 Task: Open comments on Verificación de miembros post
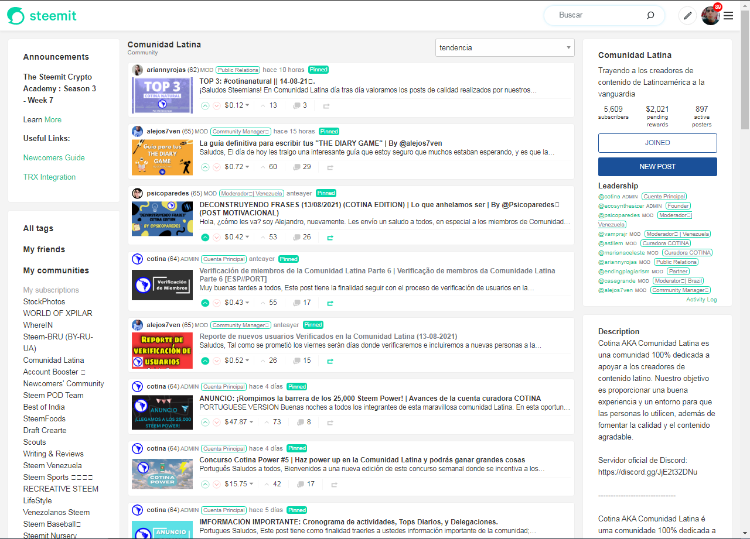pos(302,303)
